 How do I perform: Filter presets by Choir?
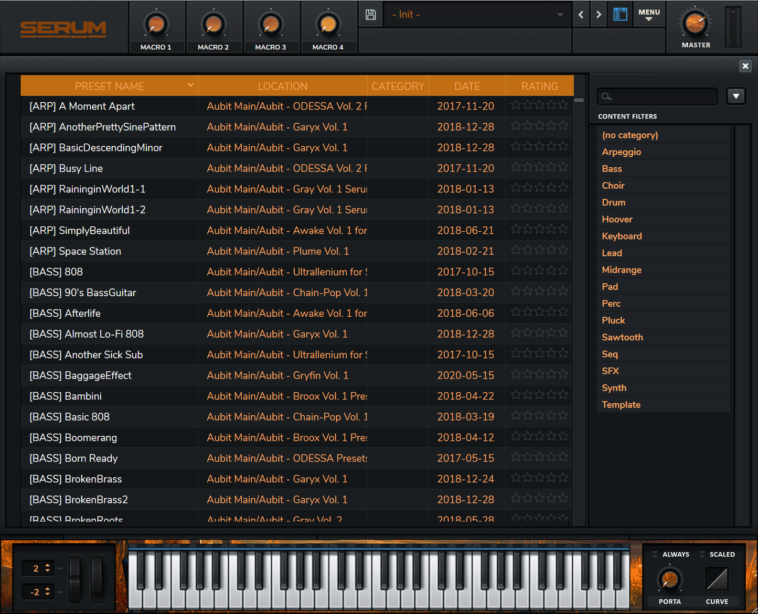664,185
